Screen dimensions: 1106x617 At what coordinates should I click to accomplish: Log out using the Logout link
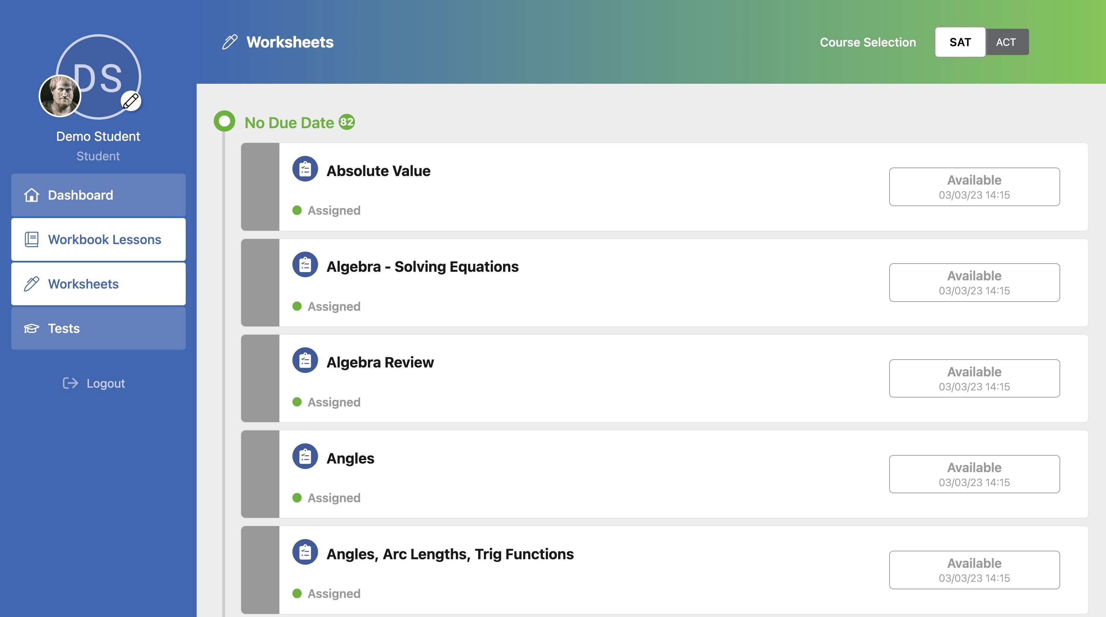tap(94, 383)
